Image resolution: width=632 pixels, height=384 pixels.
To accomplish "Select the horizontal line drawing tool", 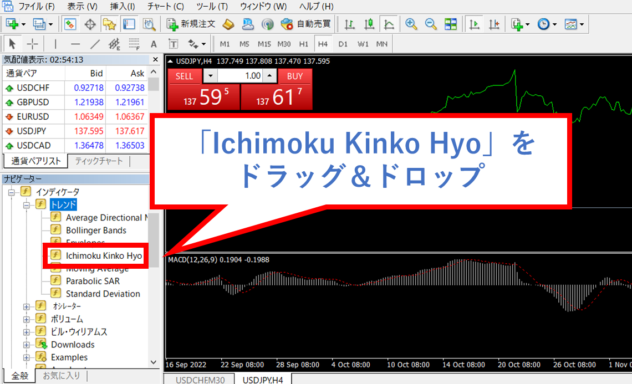I will (x=75, y=44).
